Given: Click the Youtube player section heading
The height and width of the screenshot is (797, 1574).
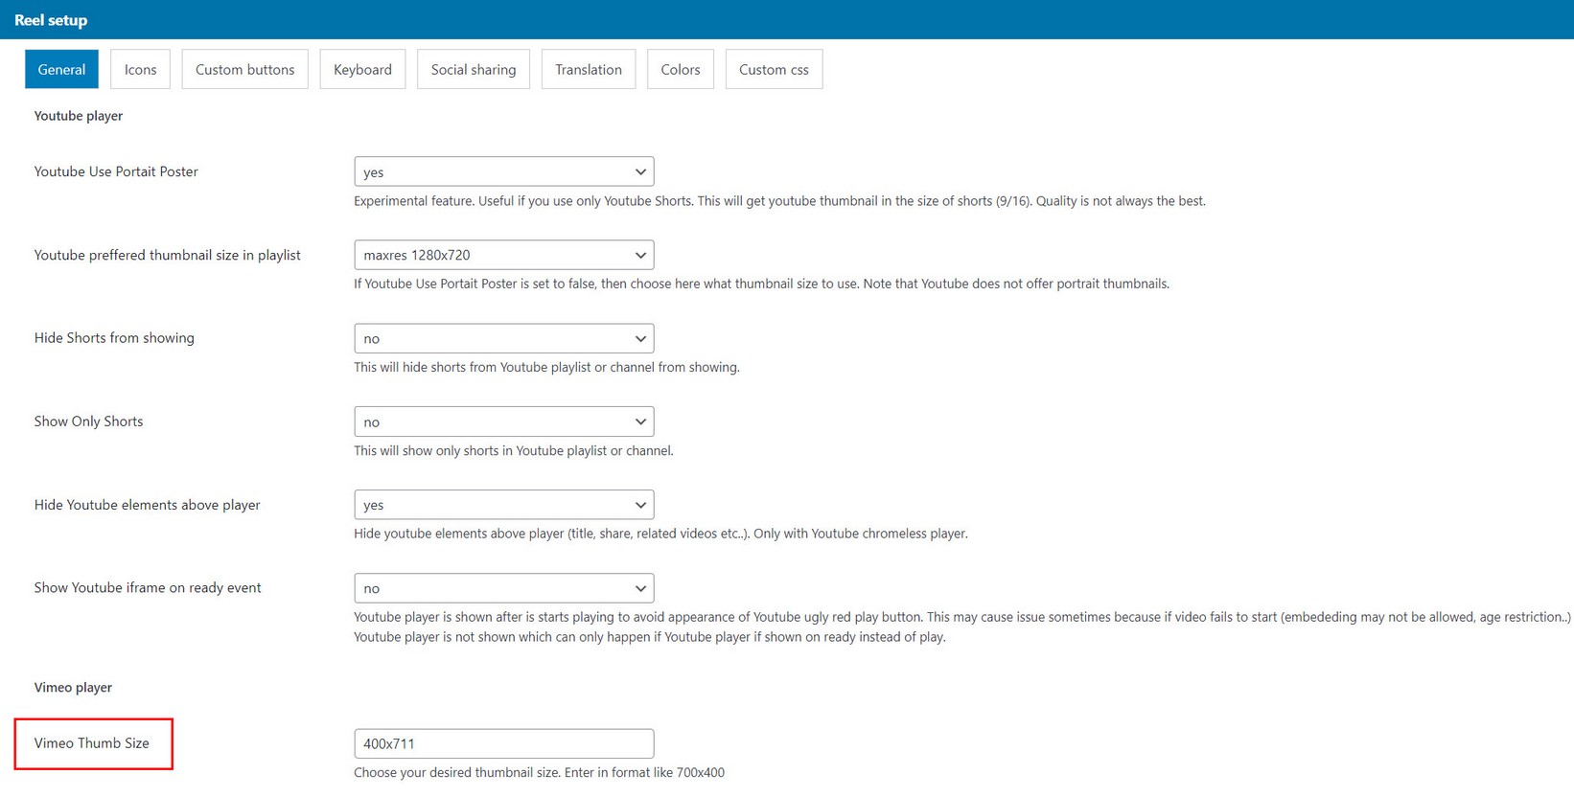Looking at the screenshot, I should tap(79, 116).
